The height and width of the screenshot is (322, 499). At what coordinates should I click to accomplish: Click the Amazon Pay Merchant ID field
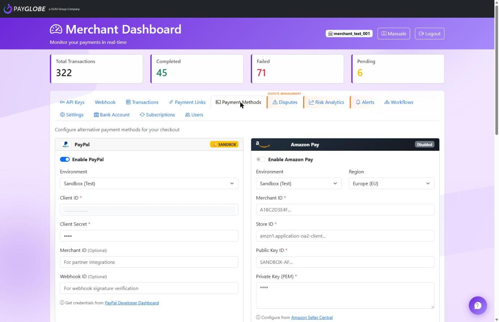coord(345,210)
